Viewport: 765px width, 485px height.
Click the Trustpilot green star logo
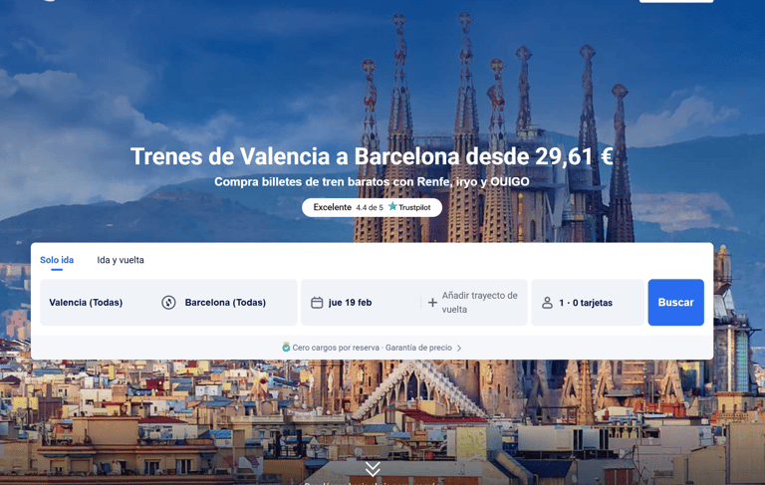(392, 207)
